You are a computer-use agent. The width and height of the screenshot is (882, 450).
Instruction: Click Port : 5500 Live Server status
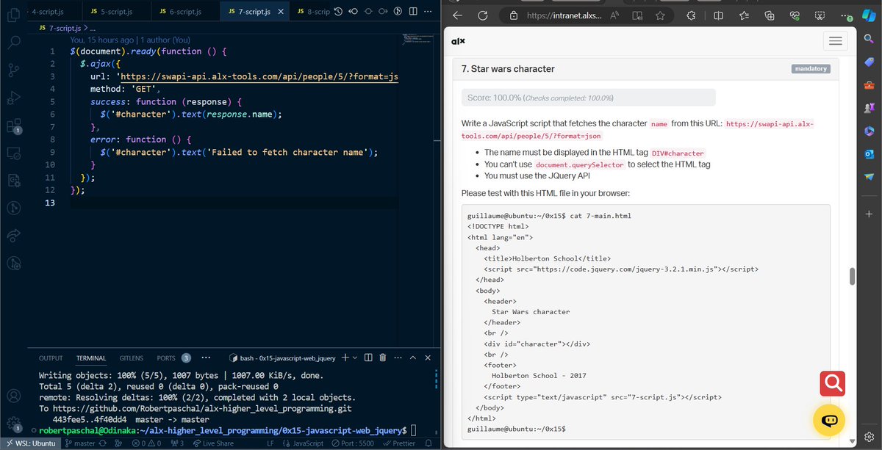coord(352,443)
